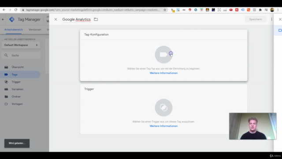
Task: Open Ordner in the sidebar
Action: 16,97
